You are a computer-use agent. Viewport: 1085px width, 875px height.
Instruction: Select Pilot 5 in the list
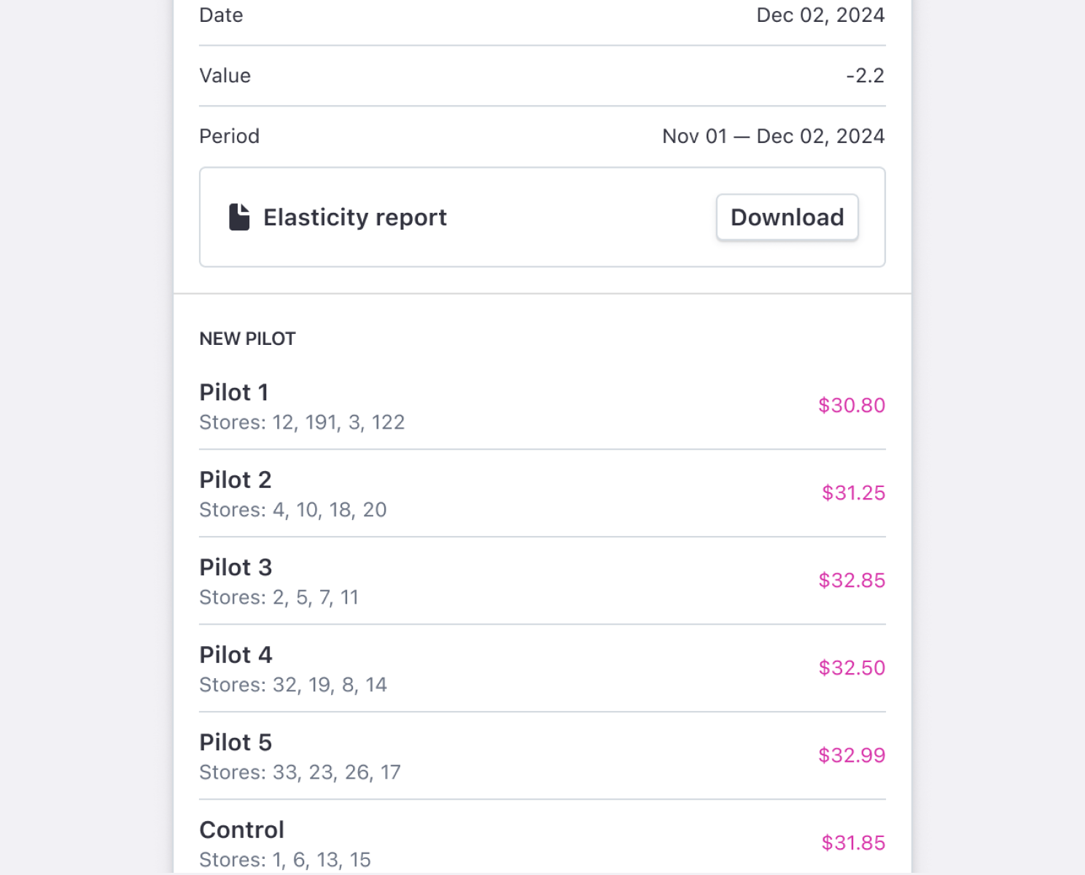click(x=236, y=742)
